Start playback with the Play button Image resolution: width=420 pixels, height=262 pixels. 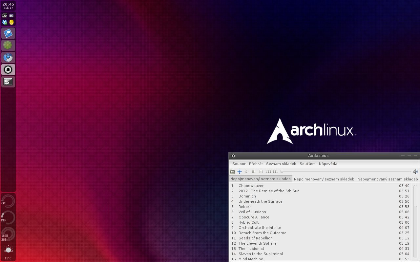tap(247, 172)
